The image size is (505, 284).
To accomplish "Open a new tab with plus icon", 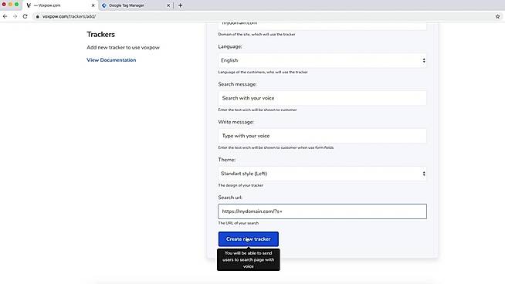I will pos(181,5).
